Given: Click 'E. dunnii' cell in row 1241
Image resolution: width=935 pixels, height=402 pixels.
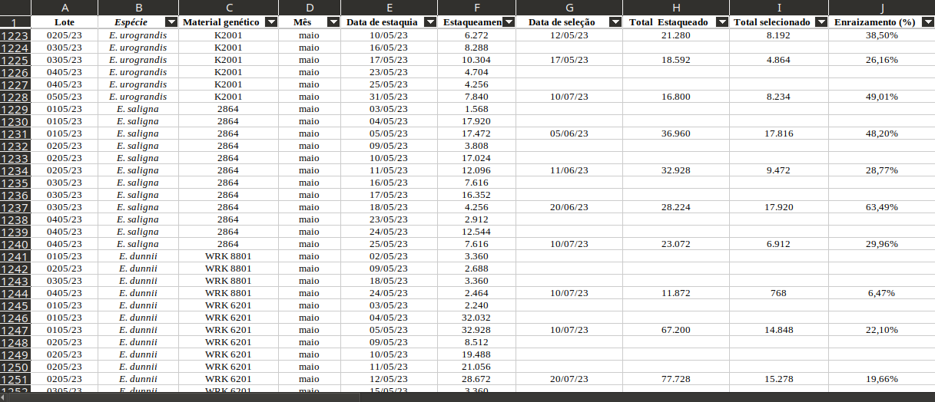Looking at the screenshot, I should tap(138, 256).
